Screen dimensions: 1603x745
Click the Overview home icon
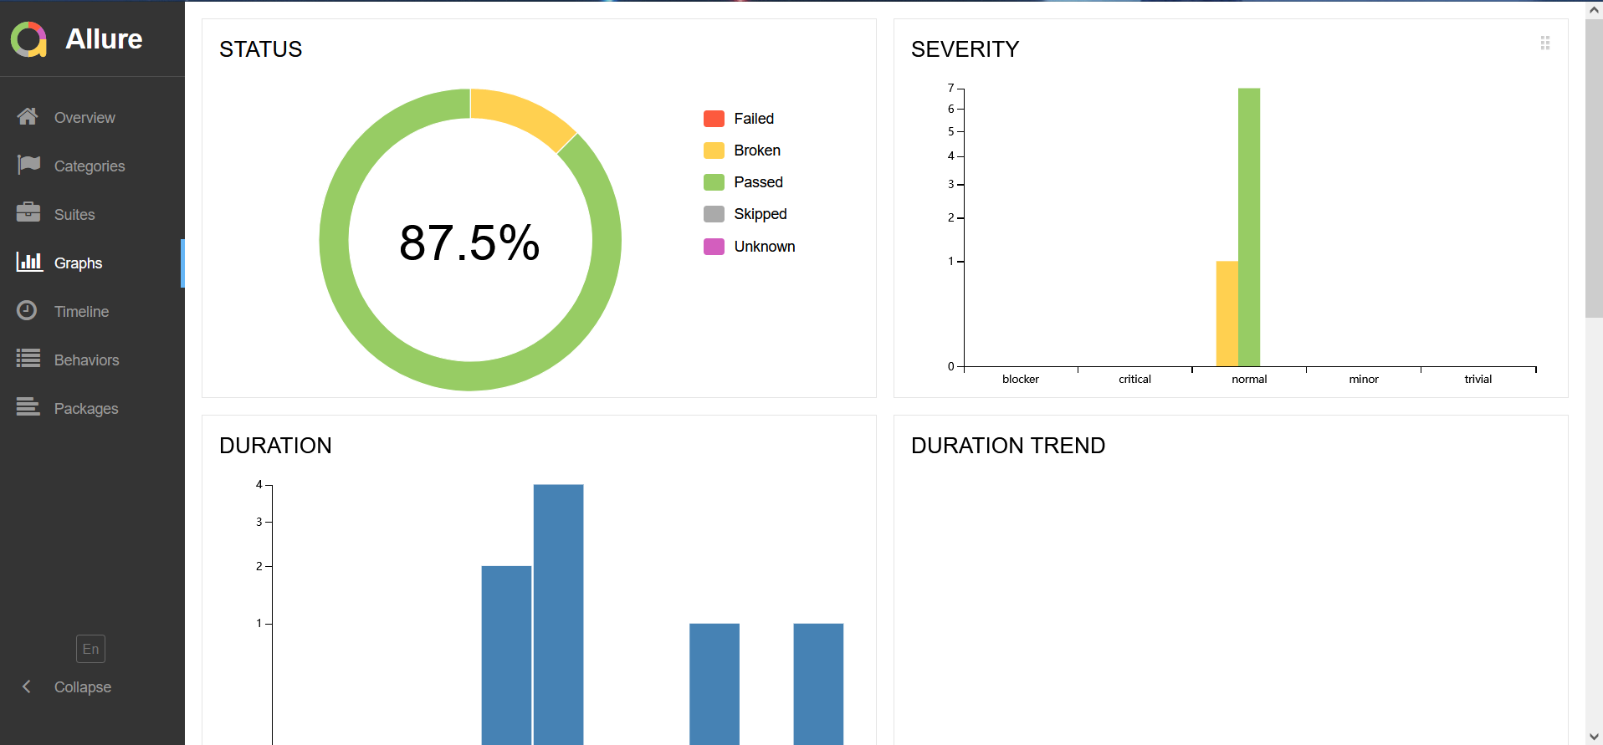28,117
